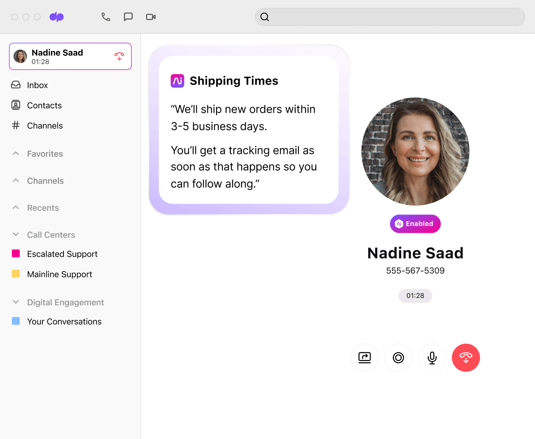Open the messages icon in the top toolbar
535x439 pixels.
coord(128,17)
